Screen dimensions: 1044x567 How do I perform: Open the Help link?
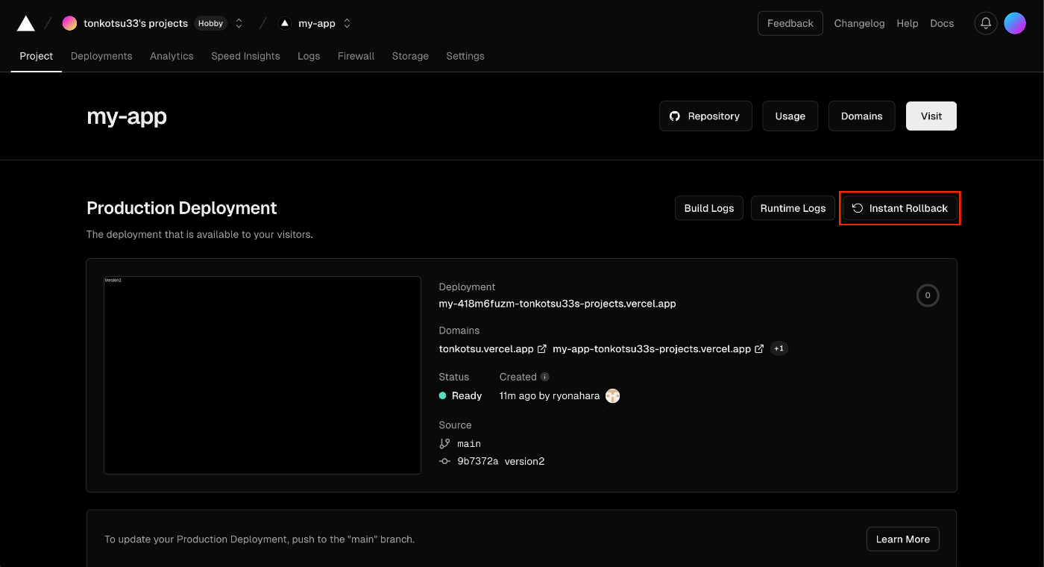coord(908,23)
